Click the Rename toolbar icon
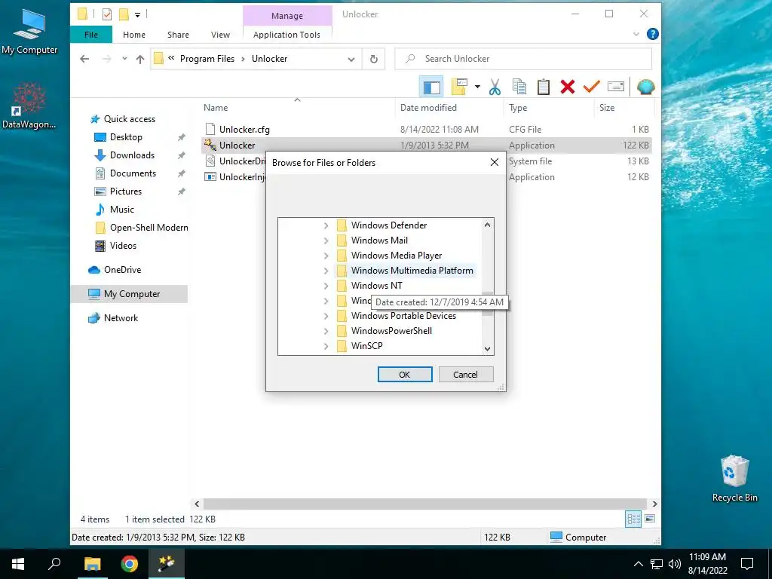Viewport: 772px width, 579px height. pyautogui.click(x=615, y=87)
